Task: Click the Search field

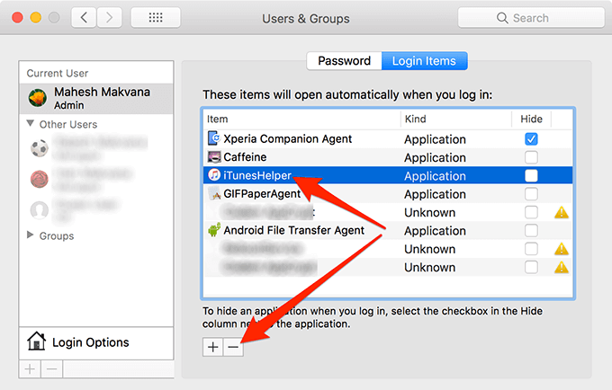Action: point(529,18)
